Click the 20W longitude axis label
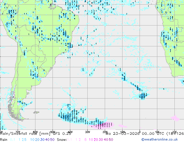The height and width of the screenshot is (142, 184). (105, 132)
